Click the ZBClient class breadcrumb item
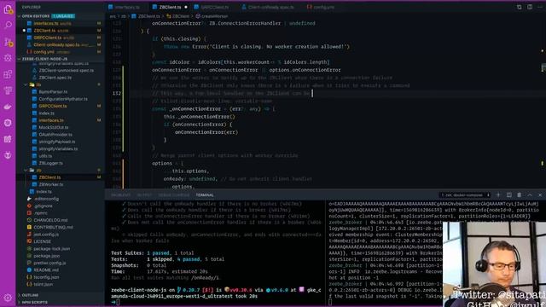 point(178,16)
